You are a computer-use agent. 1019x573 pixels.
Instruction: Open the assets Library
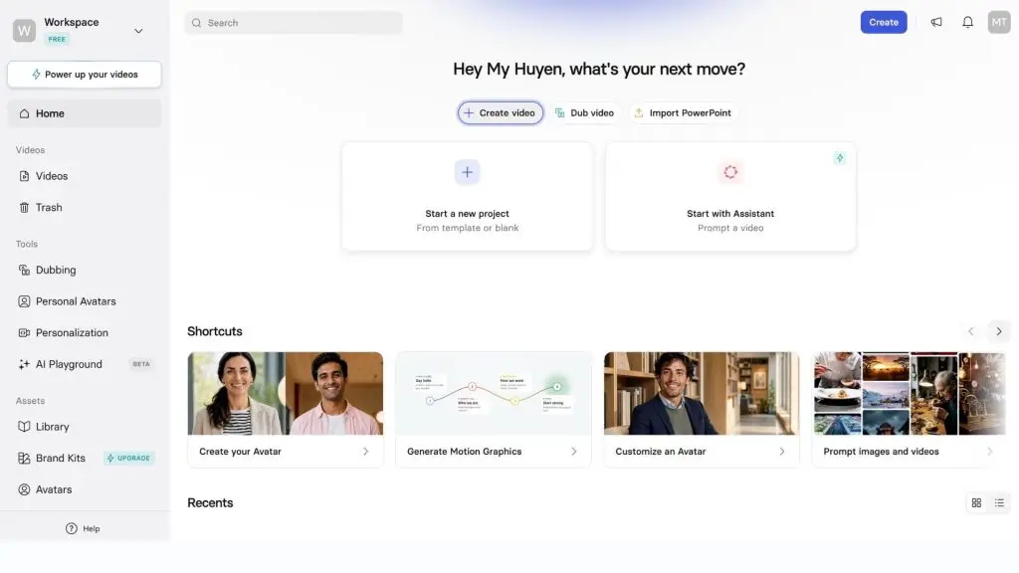tap(85, 427)
